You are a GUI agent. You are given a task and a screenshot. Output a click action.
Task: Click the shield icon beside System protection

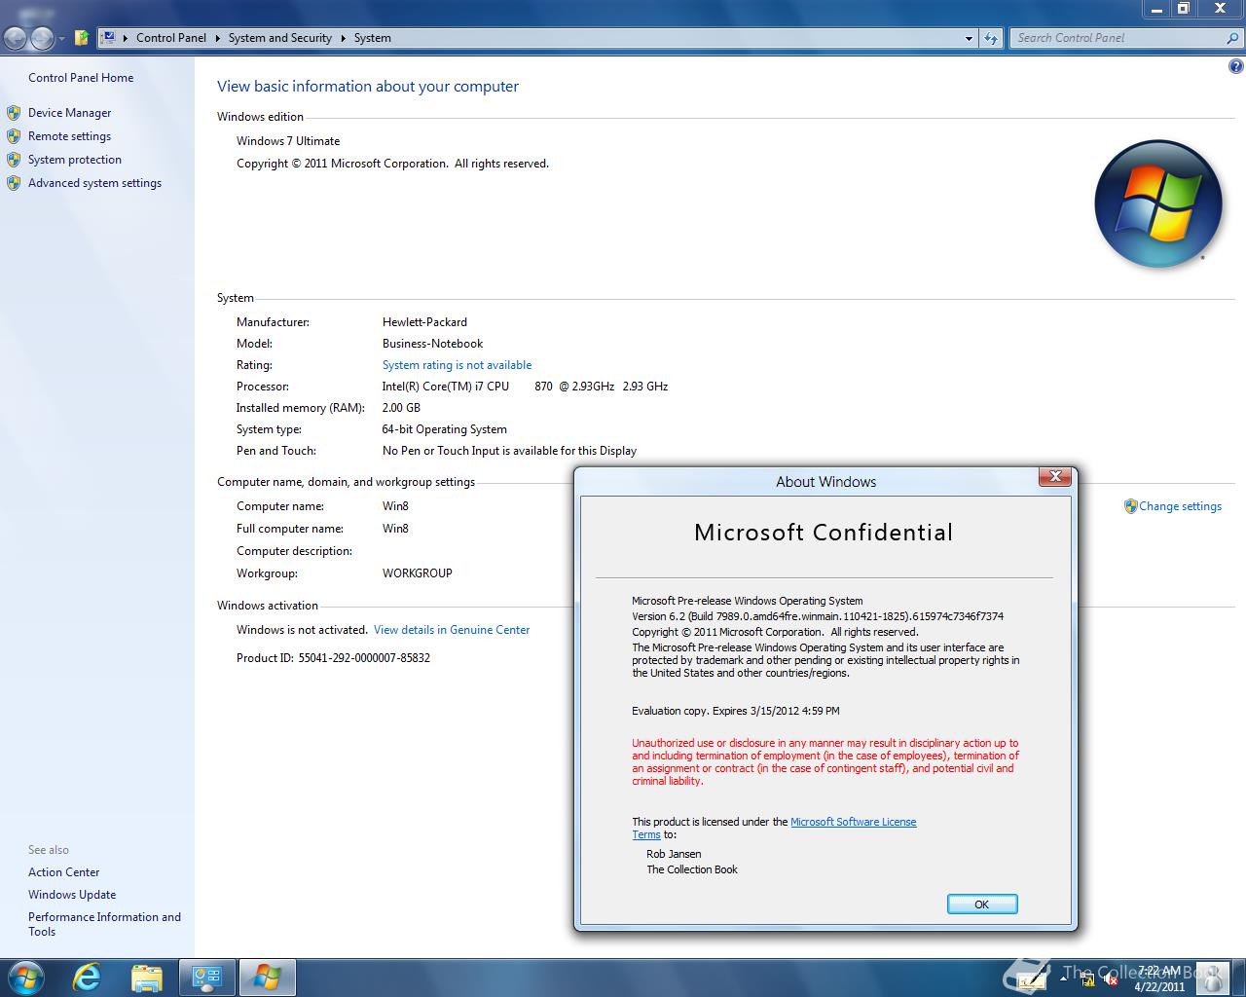tap(14, 160)
